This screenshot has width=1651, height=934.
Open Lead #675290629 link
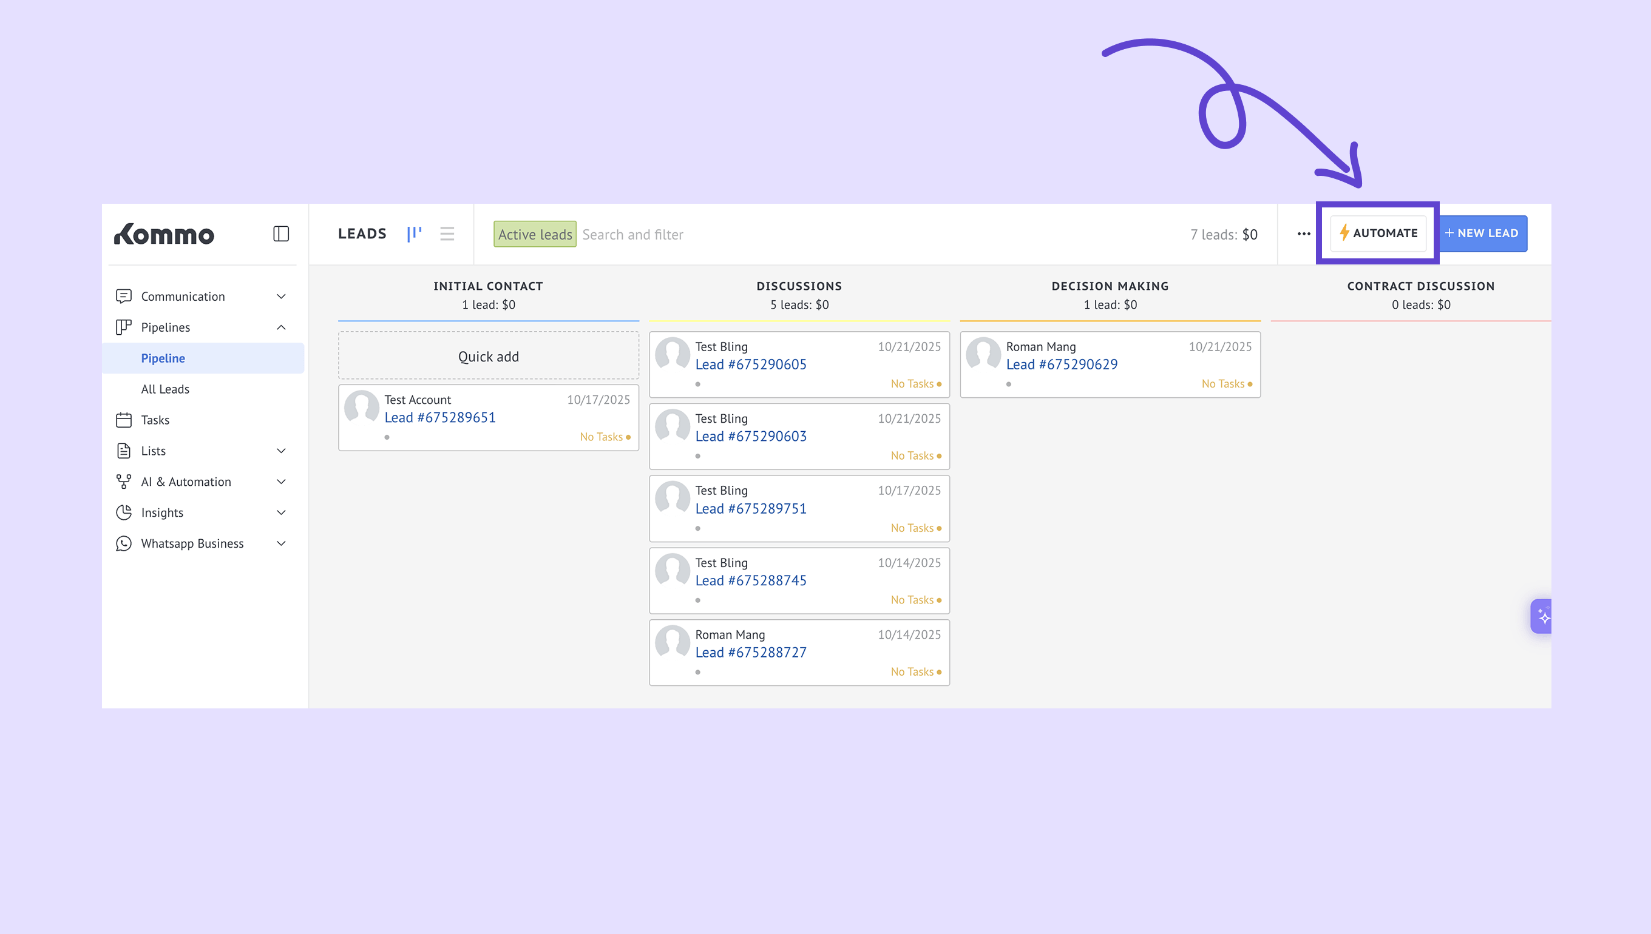point(1061,365)
